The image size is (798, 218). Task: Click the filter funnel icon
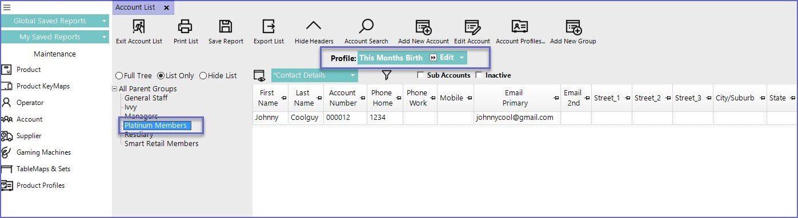387,75
